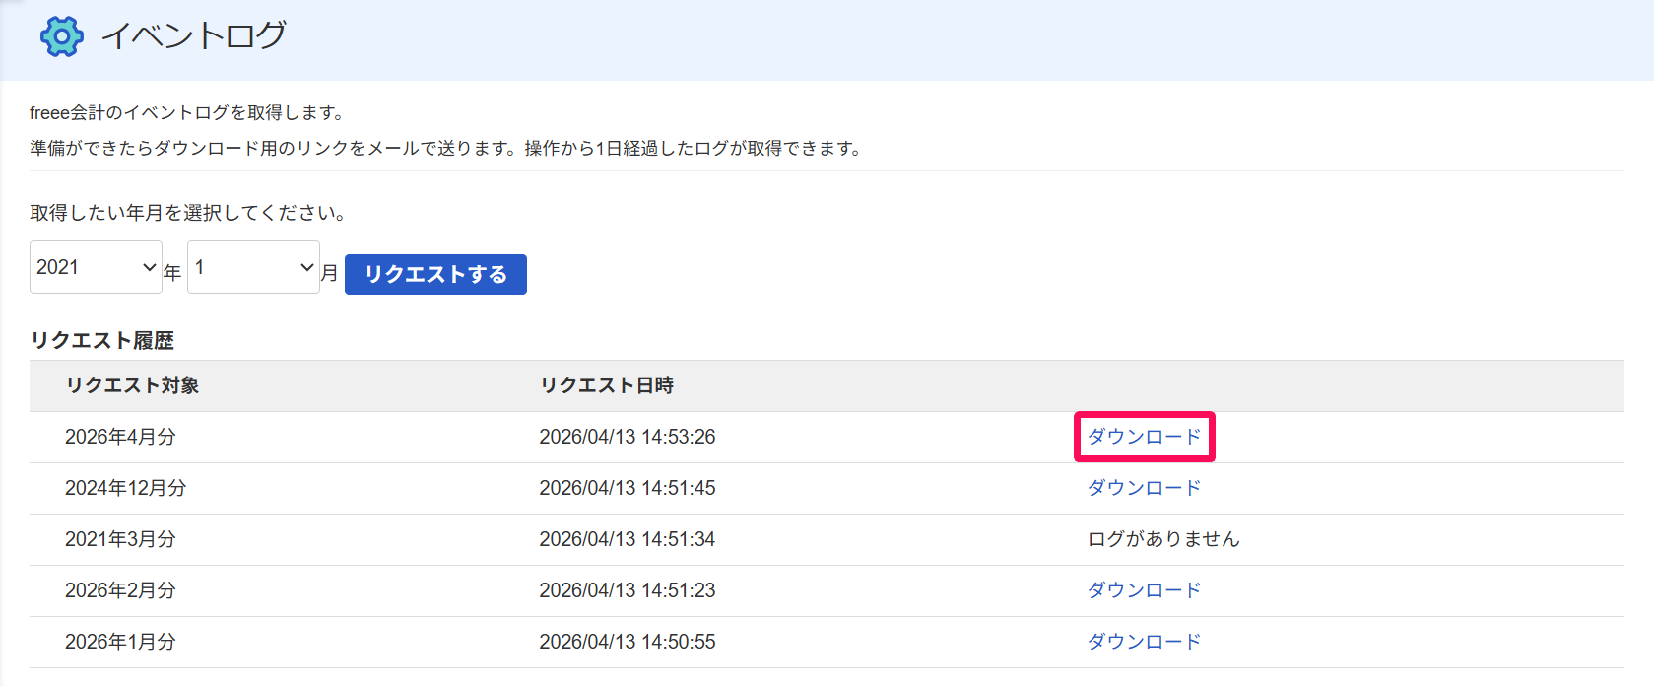Open the month dropdown showing 1
This screenshot has width=1654, height=687.
tap(253, 267)
